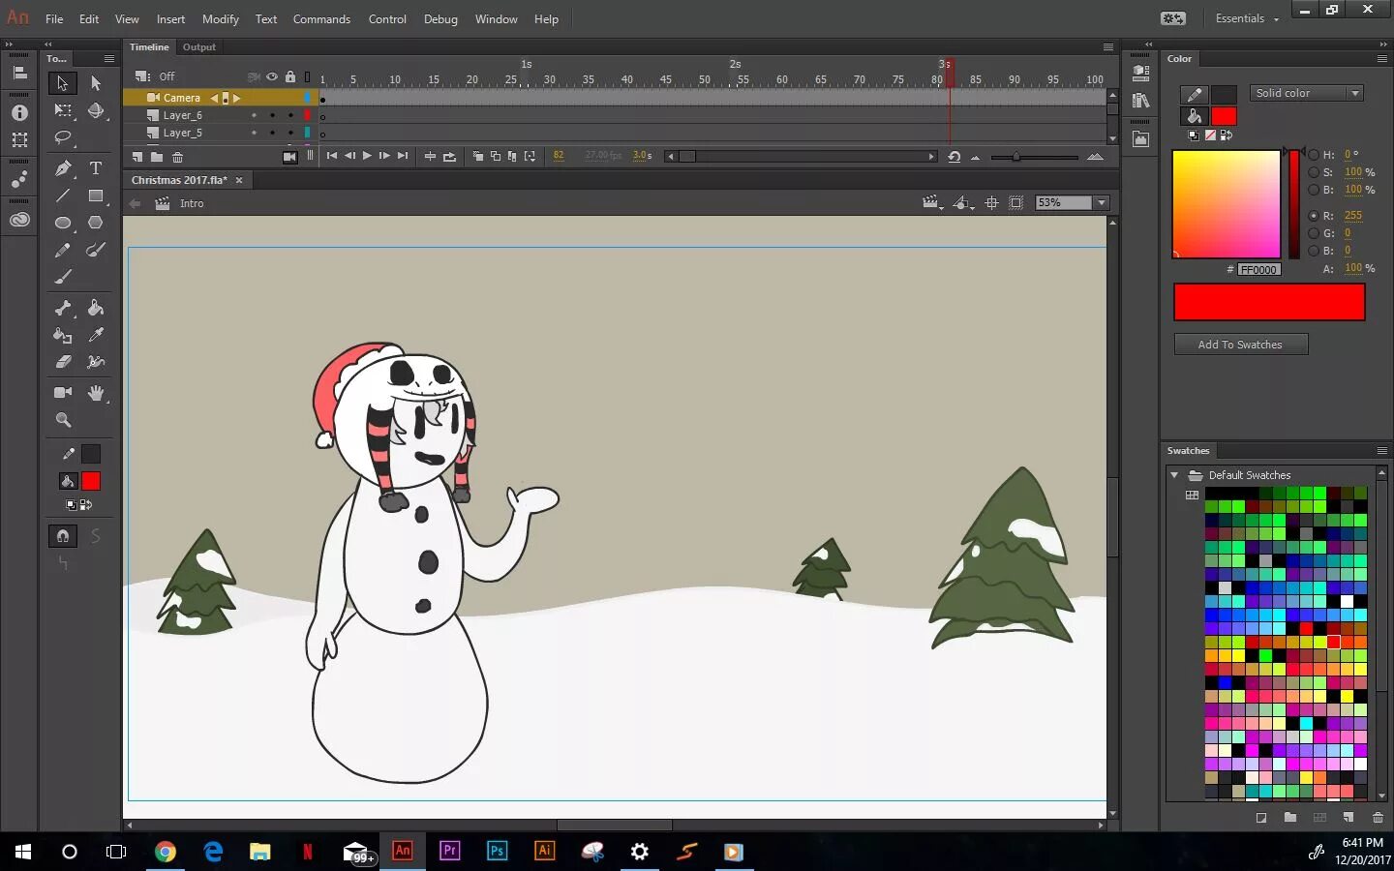The image size is (1394, 871).
Task: Open the Edit Symbols dropdown
Action: [x=964, y=203]
